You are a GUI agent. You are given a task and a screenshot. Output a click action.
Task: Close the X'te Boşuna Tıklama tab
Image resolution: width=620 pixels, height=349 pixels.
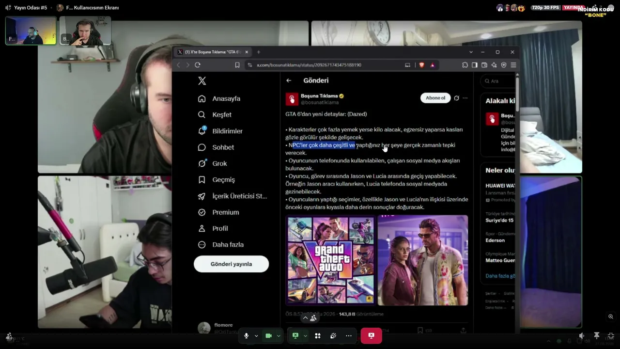(x=247, y=52)
